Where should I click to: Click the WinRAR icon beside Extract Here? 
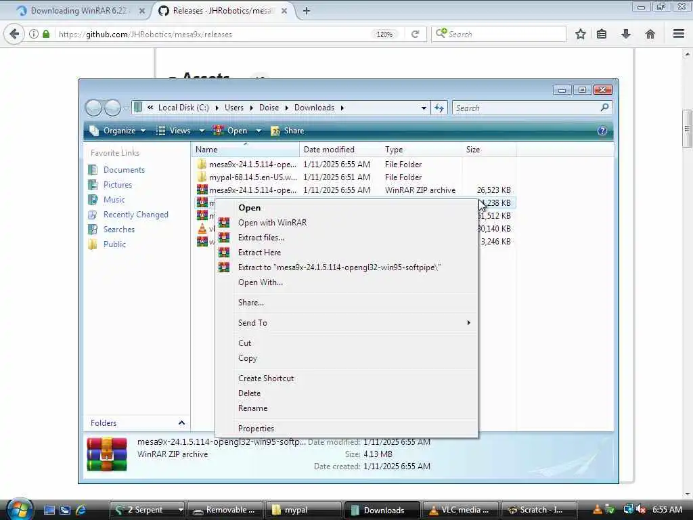tap(224, 253)
